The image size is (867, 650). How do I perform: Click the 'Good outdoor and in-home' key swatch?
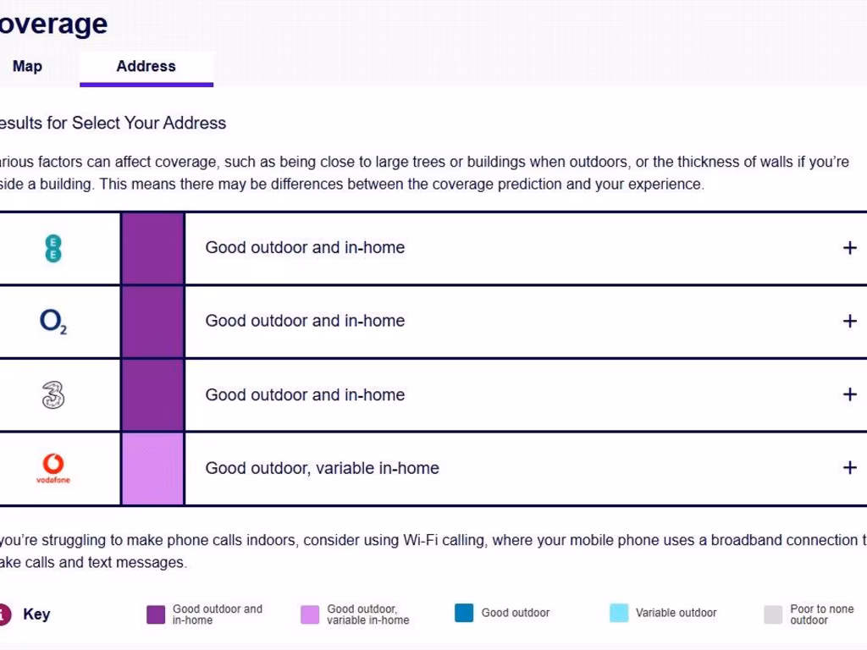click(156, 614)
